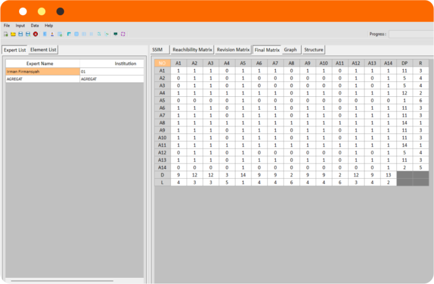434x284 pixels.
Task: Click the DP column header
Action: tap(405, 63)
